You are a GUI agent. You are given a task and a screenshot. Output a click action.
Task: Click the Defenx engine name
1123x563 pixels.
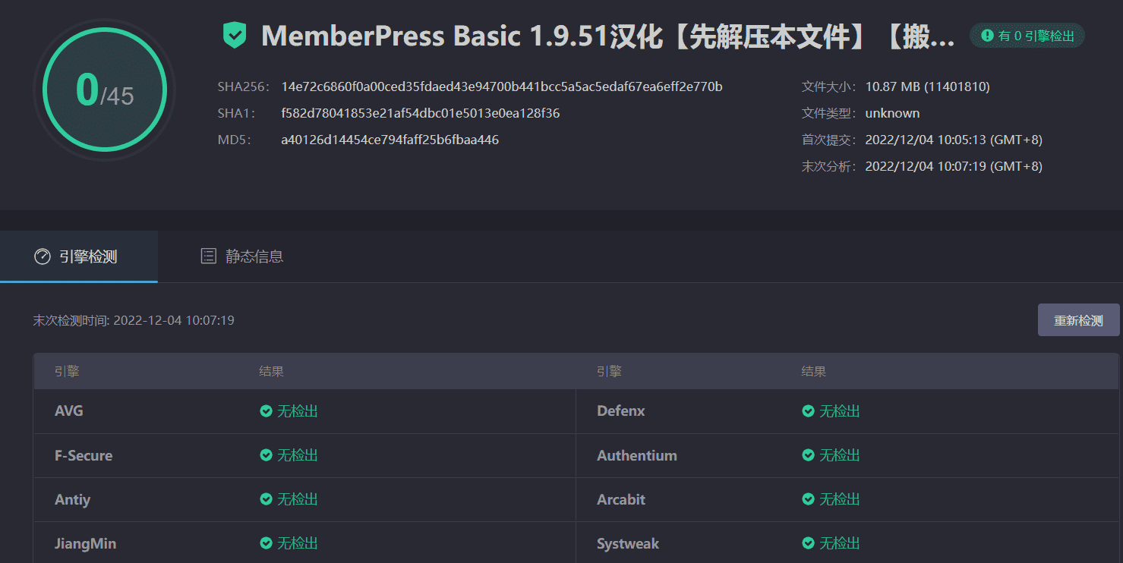[621, 411]
